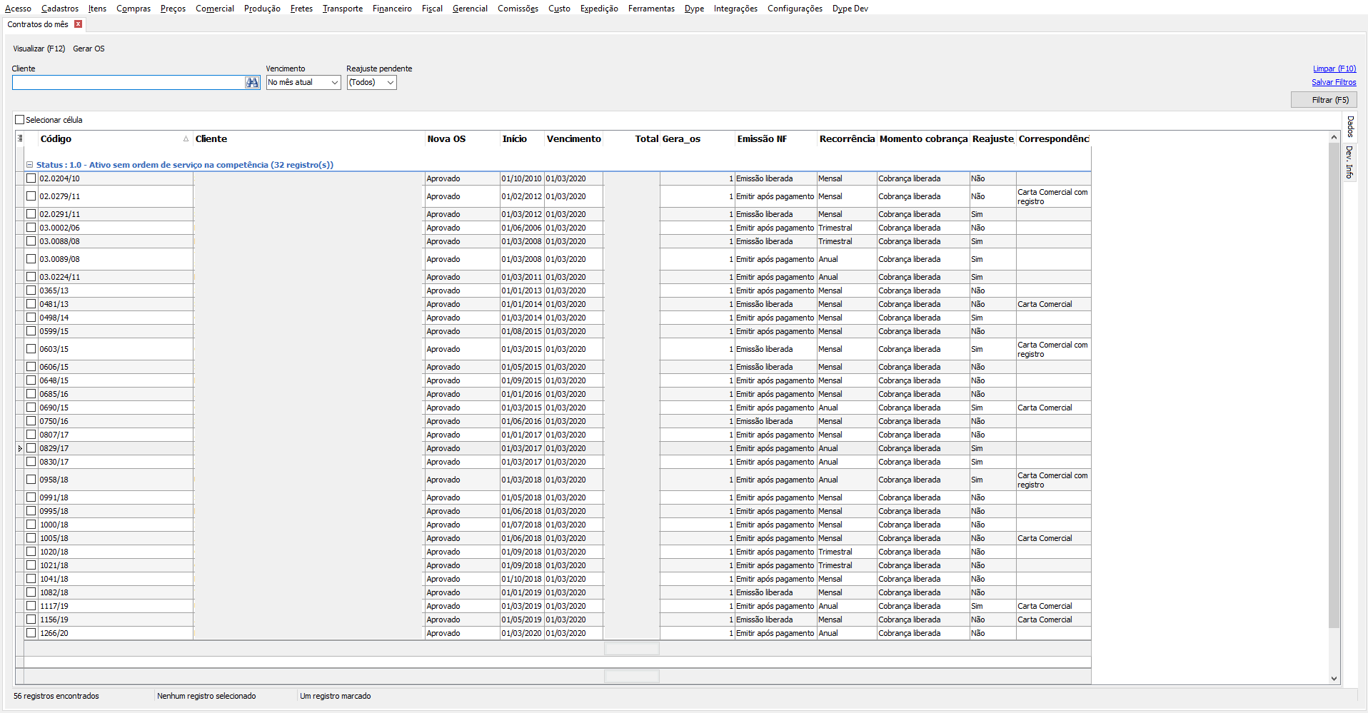Open the grid column chooser icon beside Código
Image resolution: width=1368 pixels, height=713 pixels.
tap(20, 138)
